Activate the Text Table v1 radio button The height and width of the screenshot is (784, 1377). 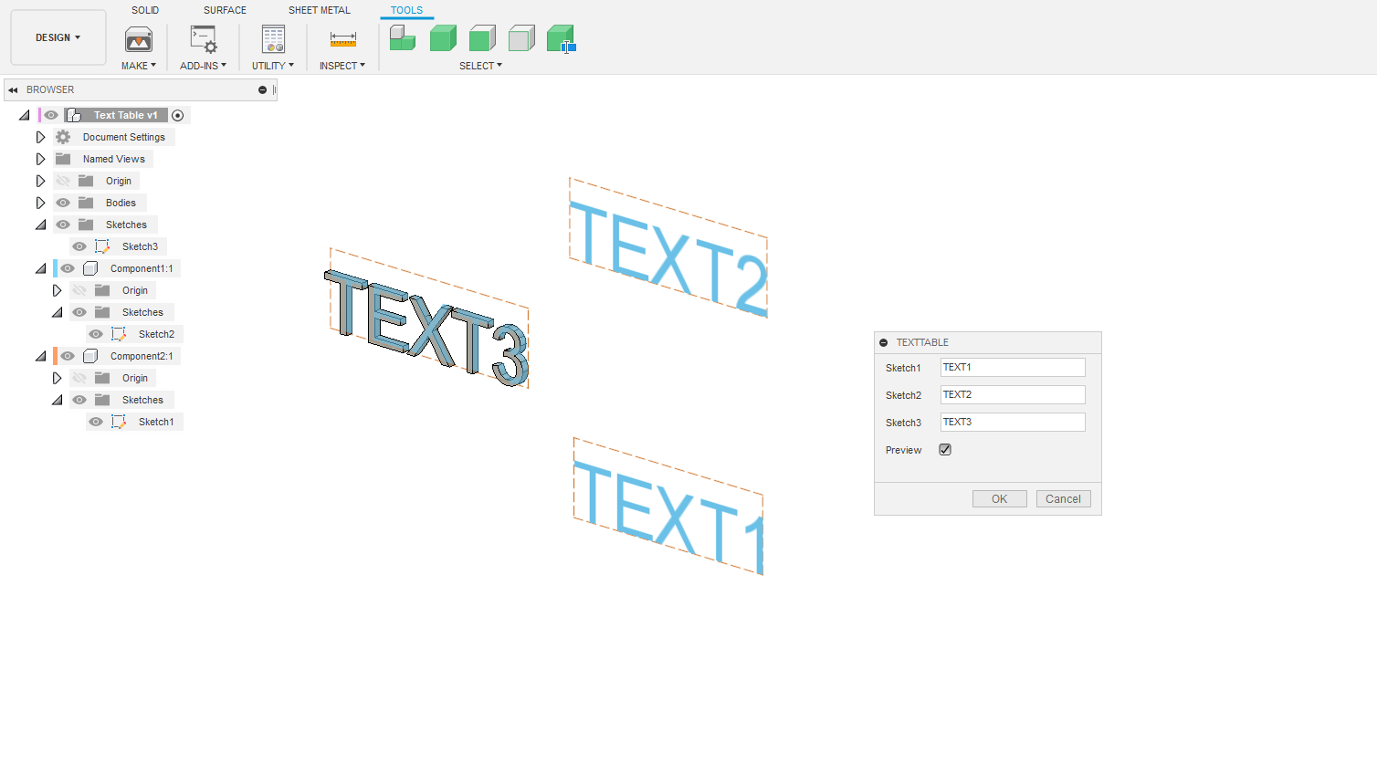coord(178,115)
